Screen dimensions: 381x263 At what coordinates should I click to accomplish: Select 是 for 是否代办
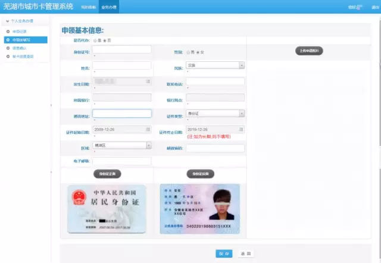95,40
